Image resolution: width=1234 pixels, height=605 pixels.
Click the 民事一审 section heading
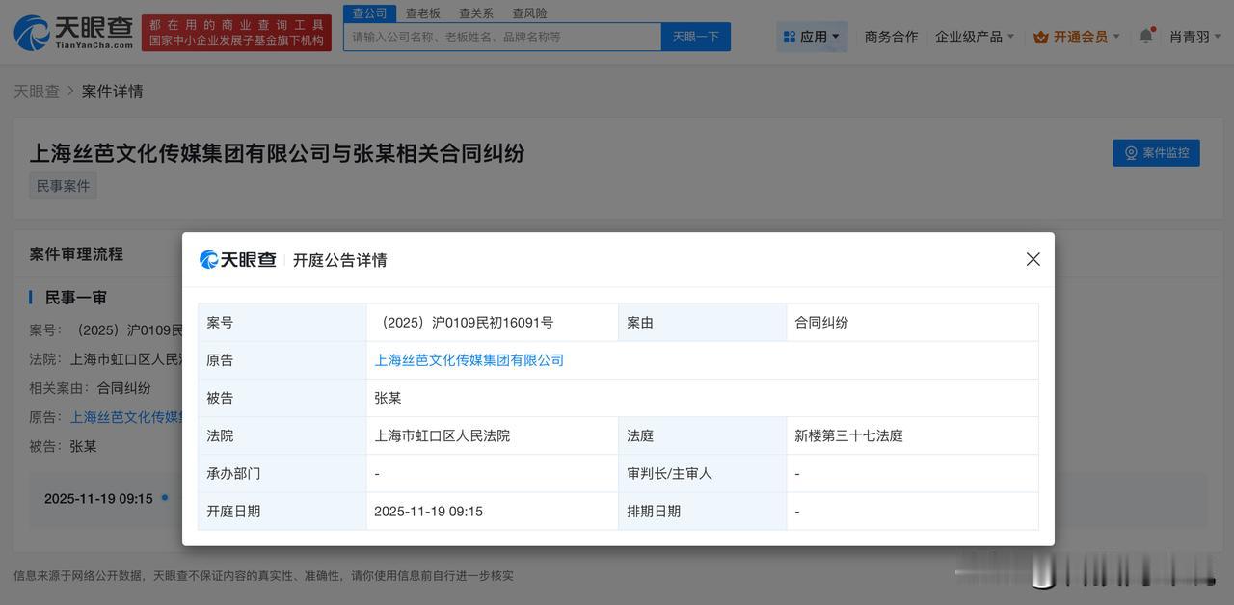[x=76, y=298]
